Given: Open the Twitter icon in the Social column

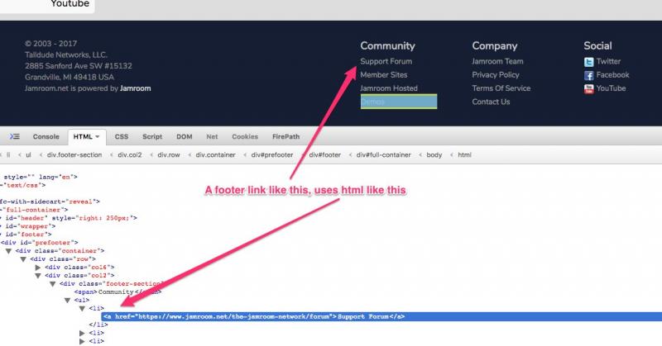Looking at the screenshot, I should pos(588,62).
